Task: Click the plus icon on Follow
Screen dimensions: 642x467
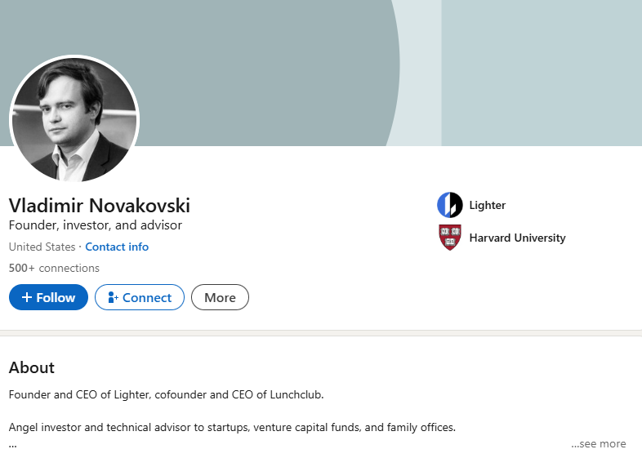Action: pos(26,297)
